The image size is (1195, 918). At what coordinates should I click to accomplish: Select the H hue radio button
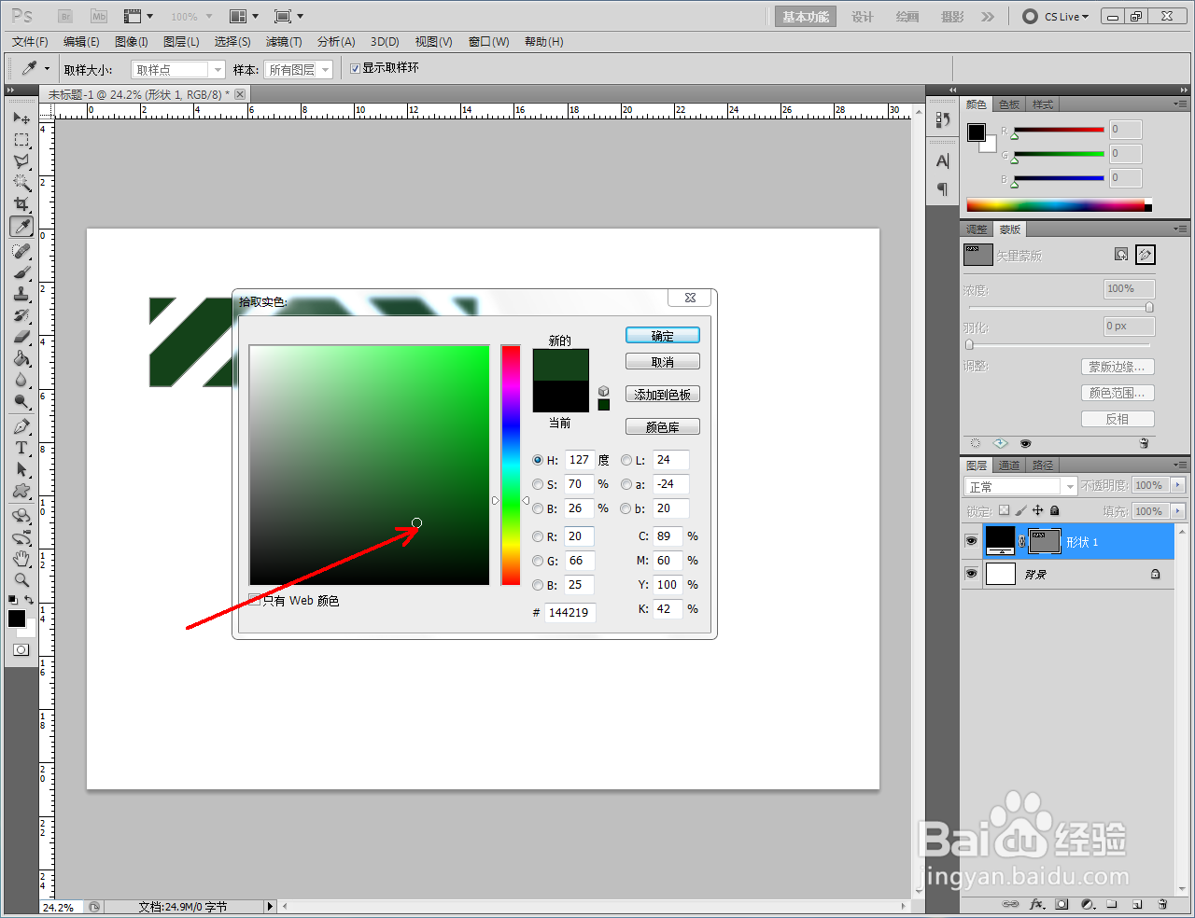coord(538,460)
